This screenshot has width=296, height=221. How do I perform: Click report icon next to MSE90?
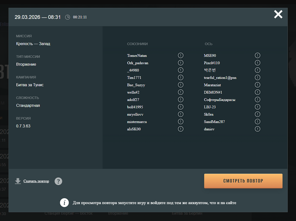click(258, 55)
